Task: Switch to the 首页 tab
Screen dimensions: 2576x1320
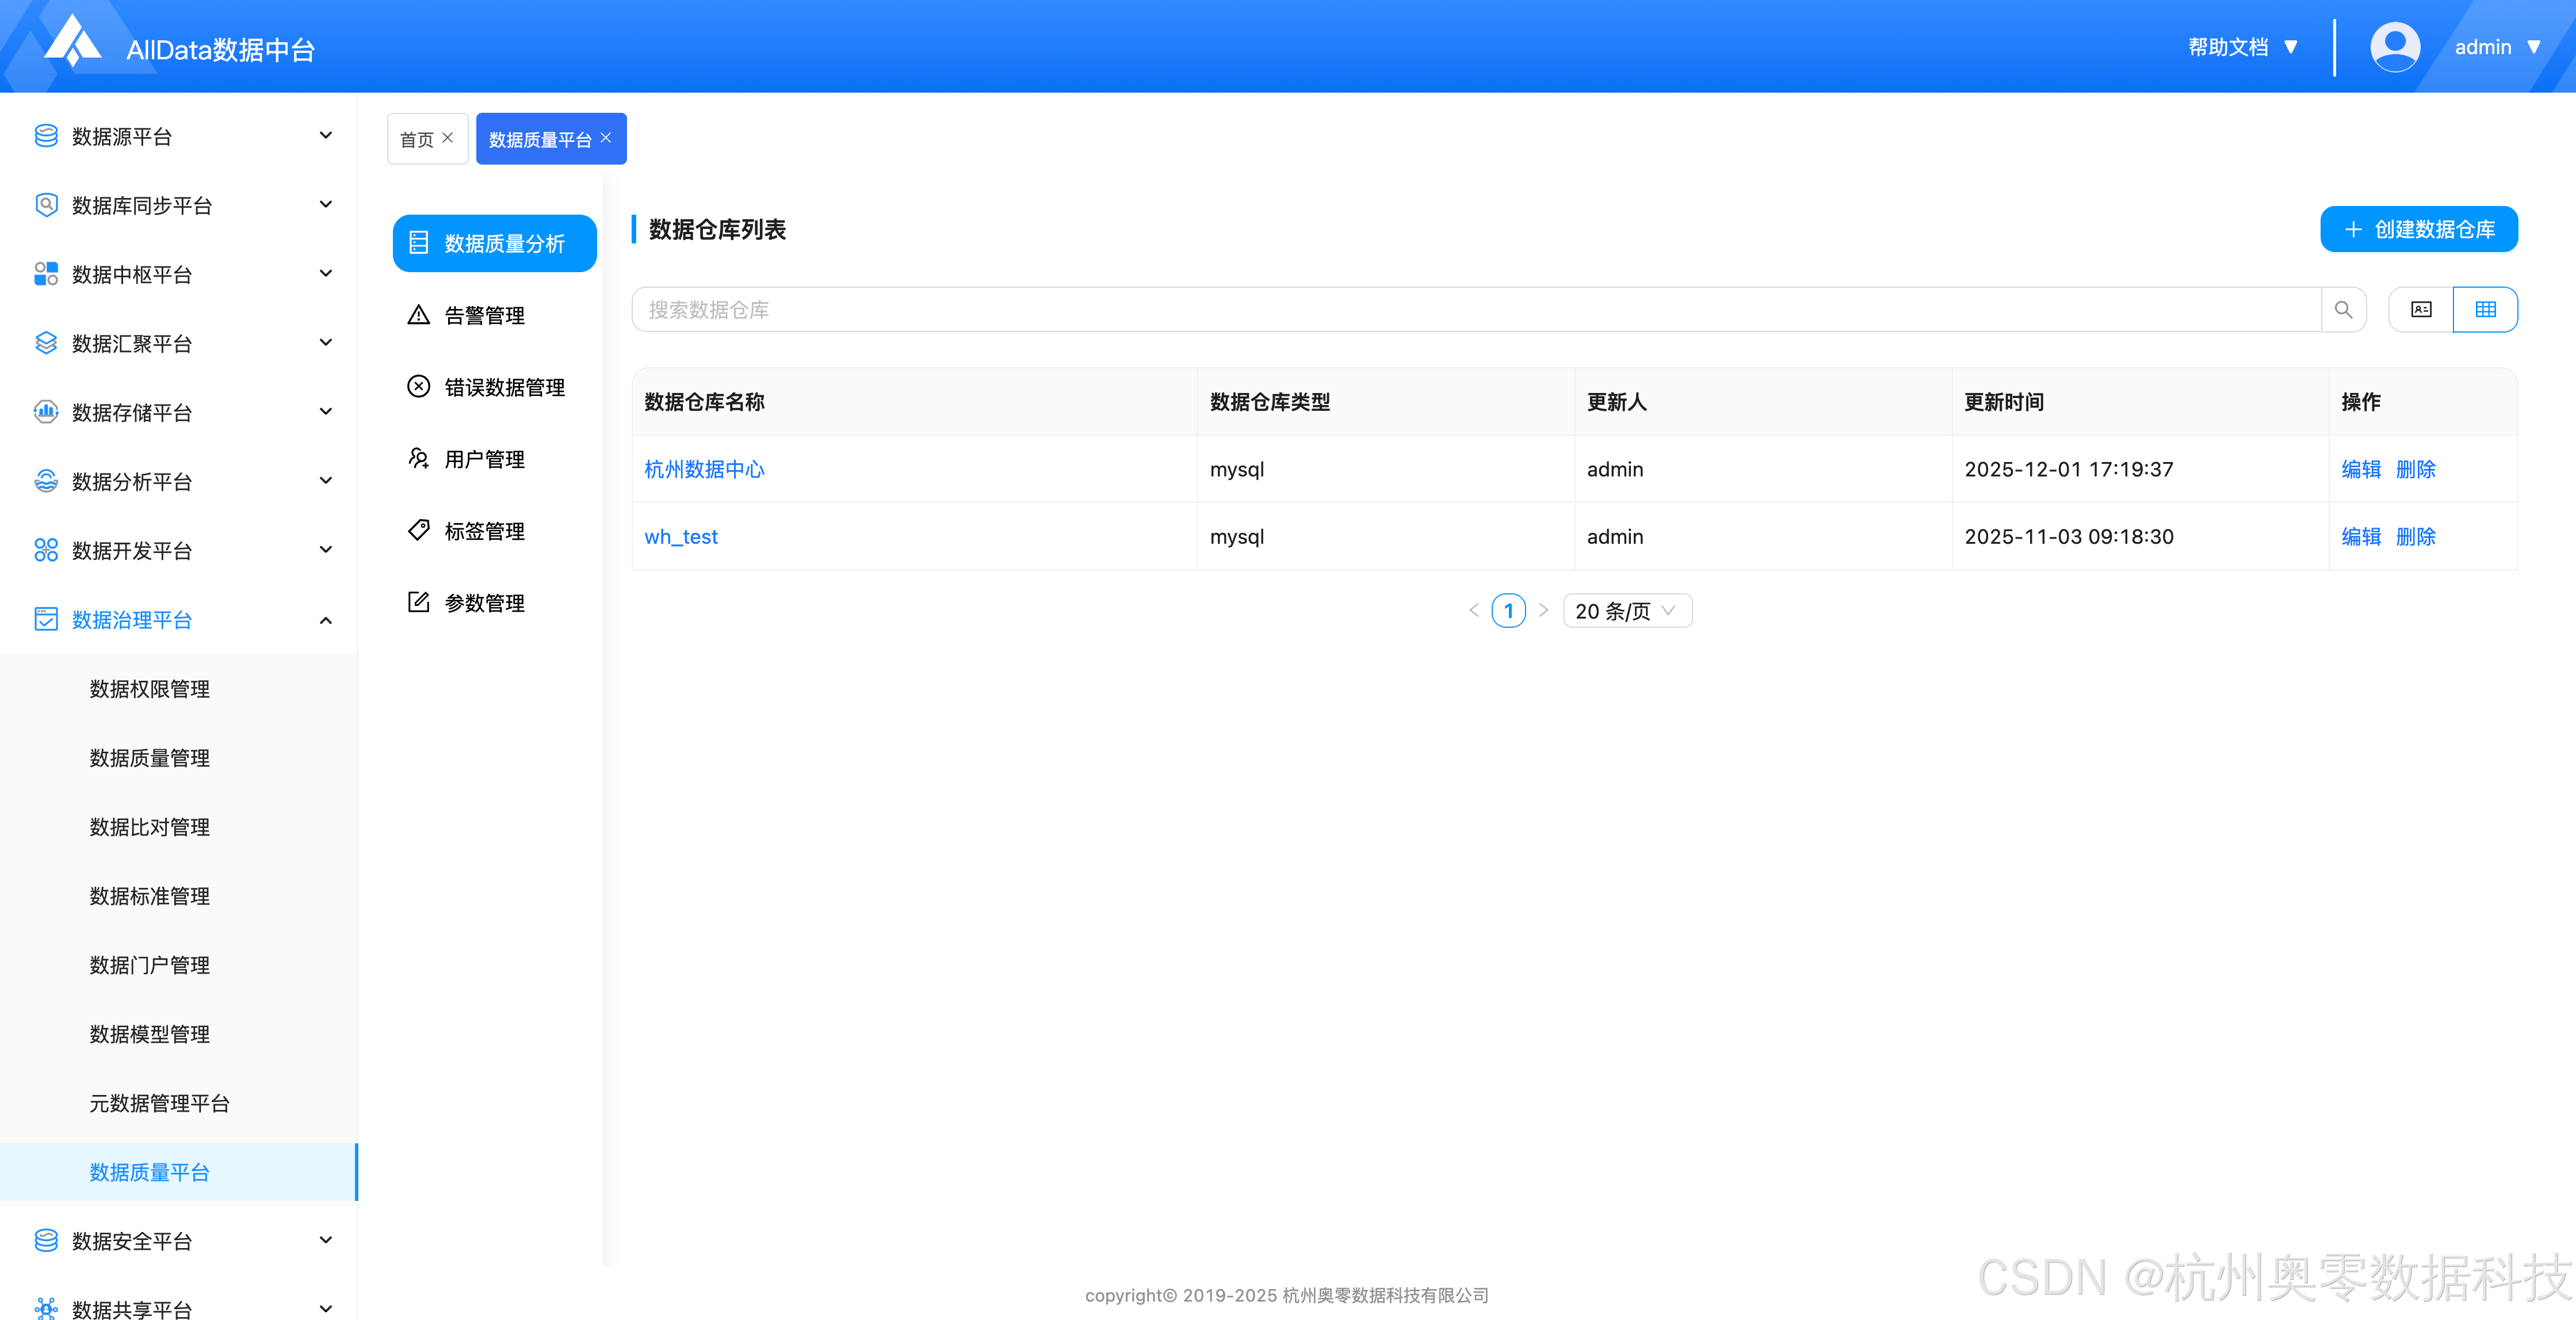Action: 418,138
